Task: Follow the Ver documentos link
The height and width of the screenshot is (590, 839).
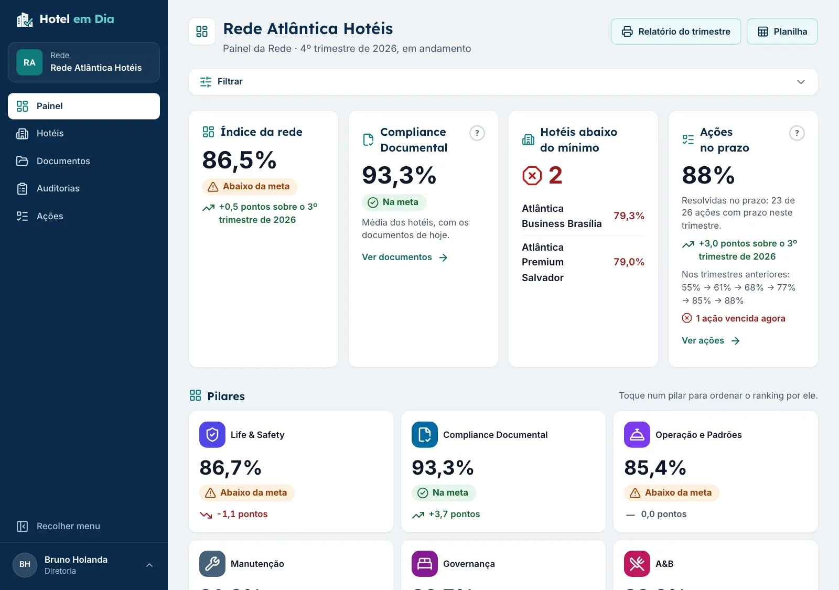Action: coord(405,258)
